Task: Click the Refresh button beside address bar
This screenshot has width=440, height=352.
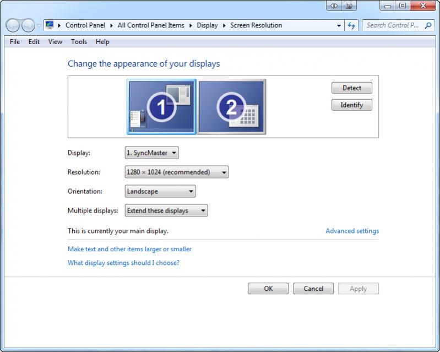Action: point(351,25)
